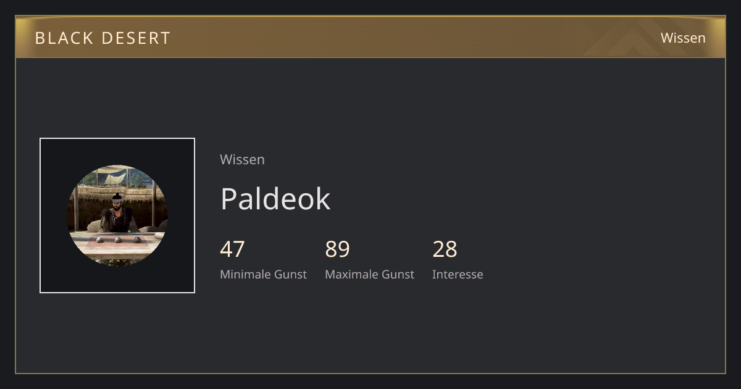This screenshot has width=741, height=389.
Task: Open the Wissen link in the header
Action: click(x=683, y=38)
